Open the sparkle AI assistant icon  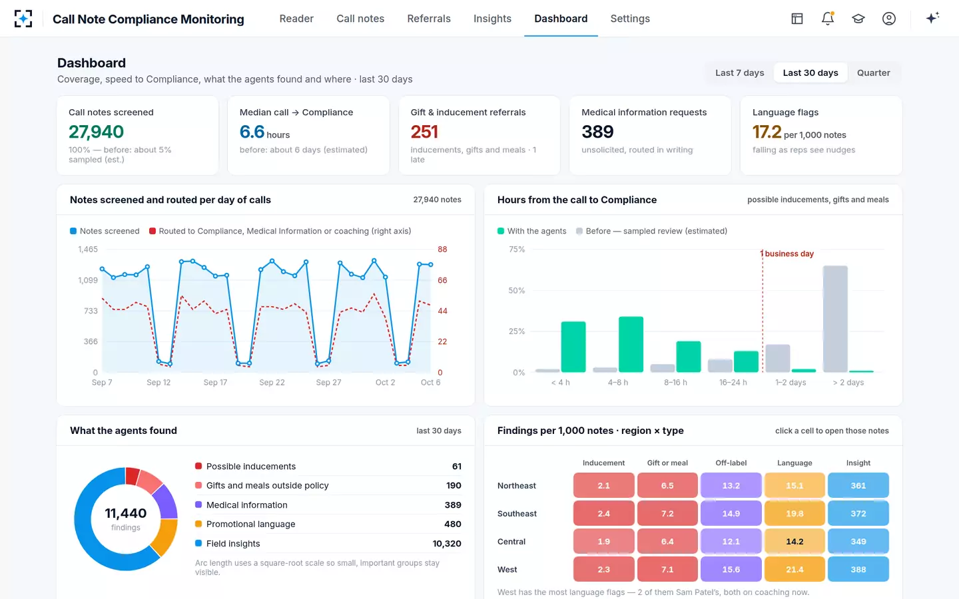(x=932, y=18)
